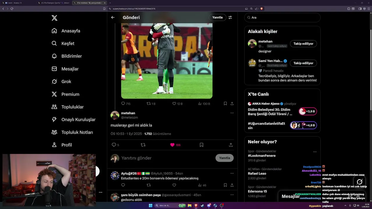Viewport: 372px width, 209px height.
Task: Click the reply icon showing 5
Action: point(115,145)
